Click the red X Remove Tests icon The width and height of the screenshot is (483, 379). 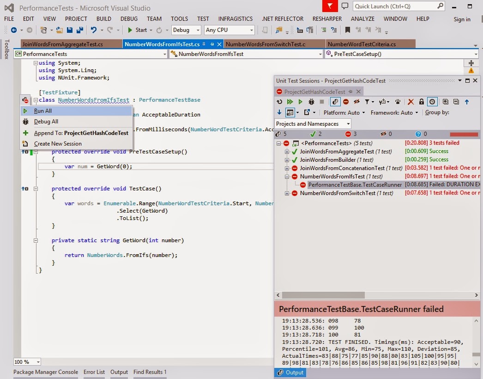411,102
